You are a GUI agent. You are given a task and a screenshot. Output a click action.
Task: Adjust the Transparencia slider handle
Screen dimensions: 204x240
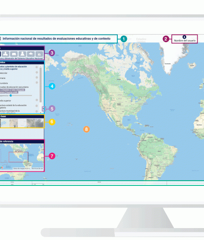(x=11, y=95)
